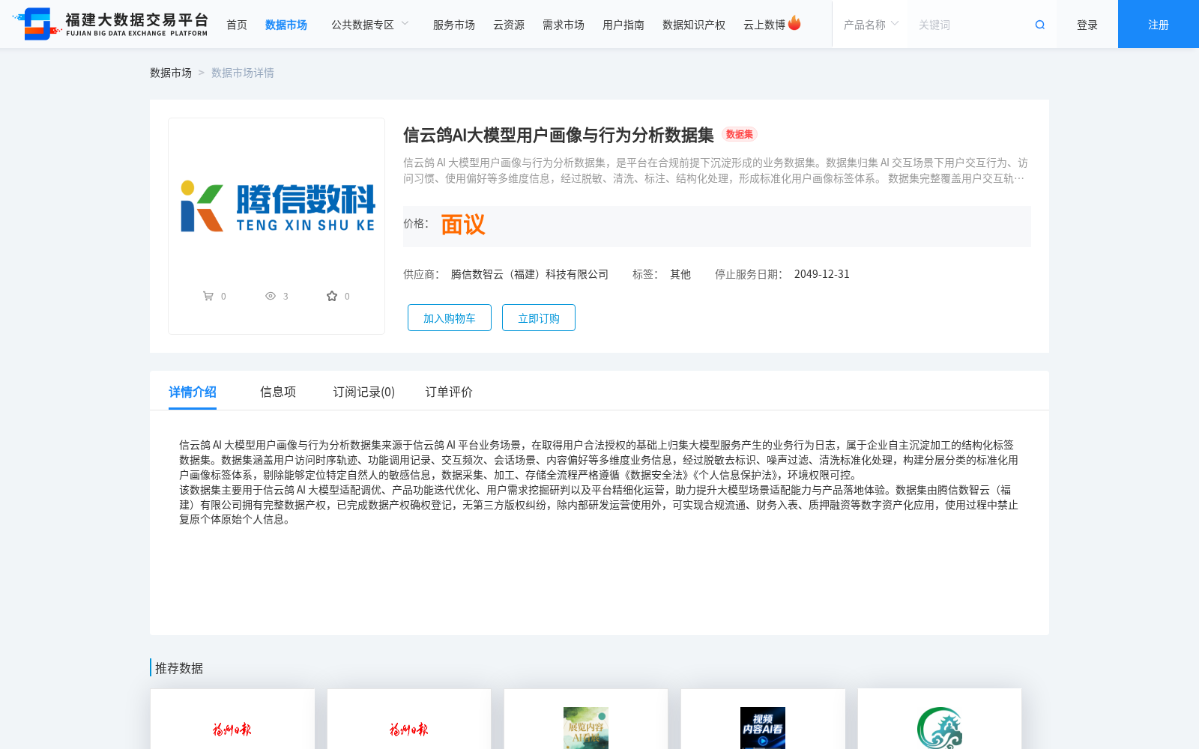
Task: Open the 视频内容AI看 recommended card thumbnail
Action: pyautogui.click(x=763, y=728)
